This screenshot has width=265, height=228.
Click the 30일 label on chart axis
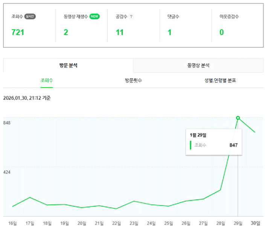[x=256, y=223]
